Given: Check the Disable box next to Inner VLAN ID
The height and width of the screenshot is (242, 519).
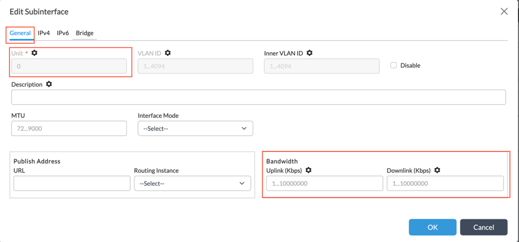Looking at the screenshot, I should pyautogui.click(x=393, y=65).
